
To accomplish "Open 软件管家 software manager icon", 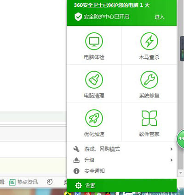I will pos(149,118).
